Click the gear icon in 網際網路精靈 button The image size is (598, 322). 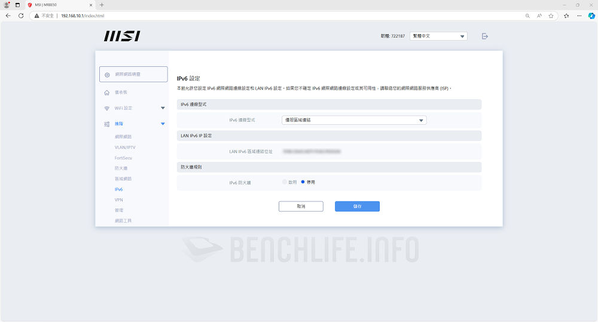[x=107, y=75]
